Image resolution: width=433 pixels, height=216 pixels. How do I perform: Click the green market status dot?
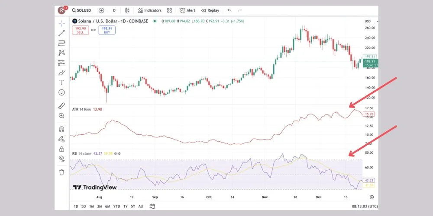pos(155,21)
